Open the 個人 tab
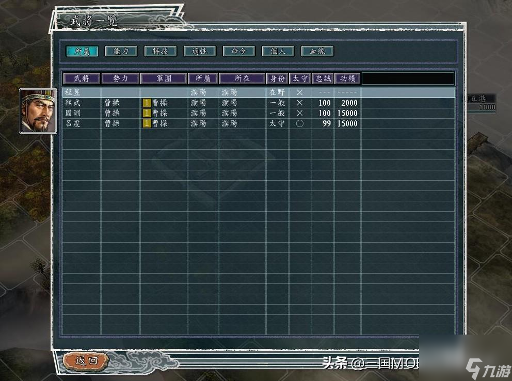Viewport: 512px width, 381px height. coord(278,51)
